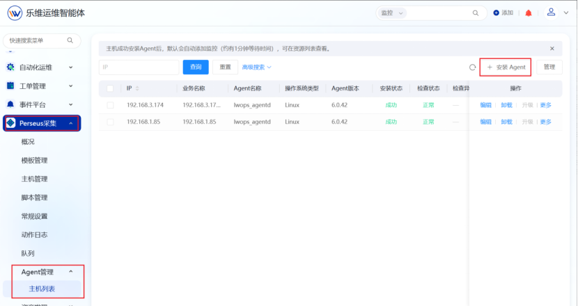Click the 管理 button

point(549,67)
